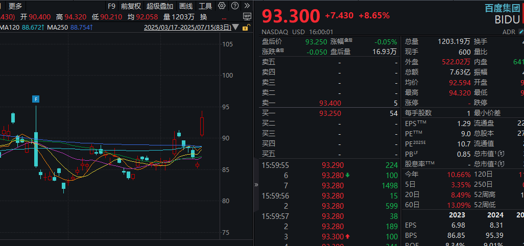Viewport: 524px width, 246px height.
Task: Click the 总量 value 1203.19万
Action: pyautogui.click(x=454, y=42)
